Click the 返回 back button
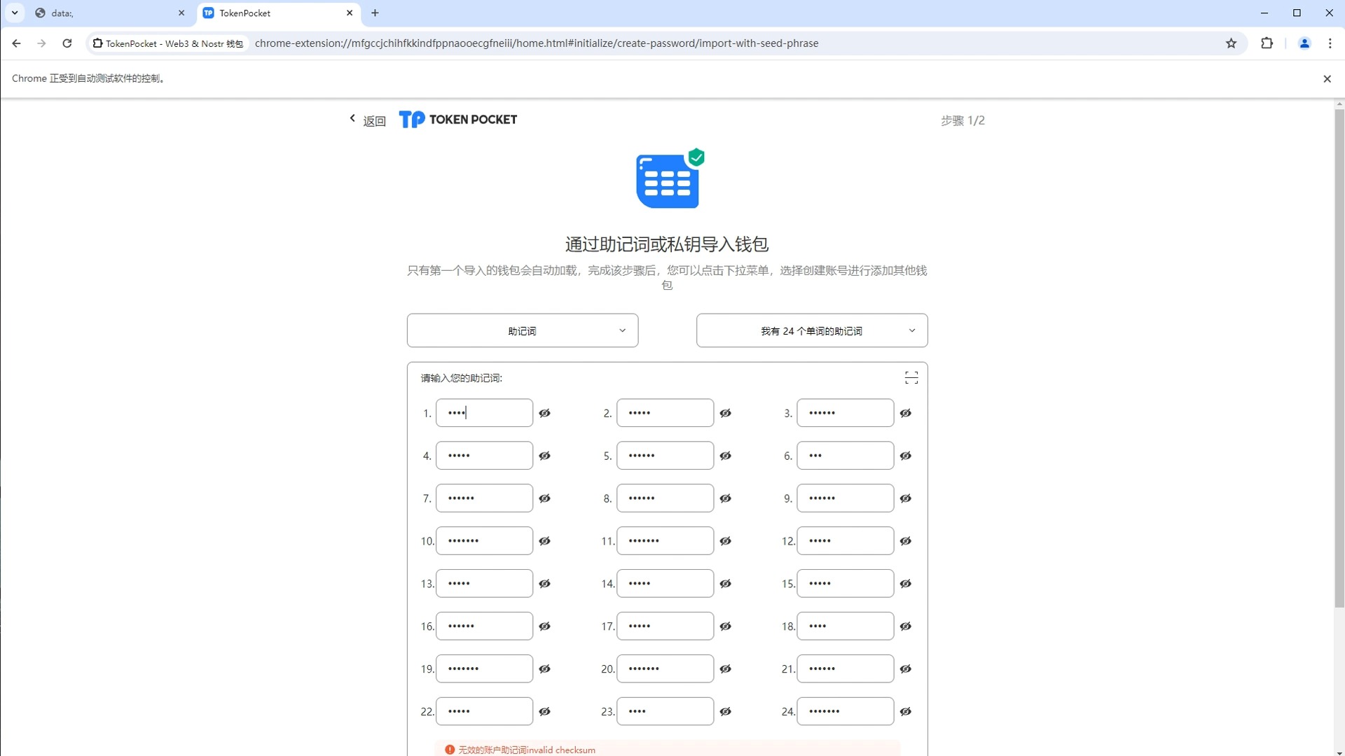1345x756 pixels. 366,120
